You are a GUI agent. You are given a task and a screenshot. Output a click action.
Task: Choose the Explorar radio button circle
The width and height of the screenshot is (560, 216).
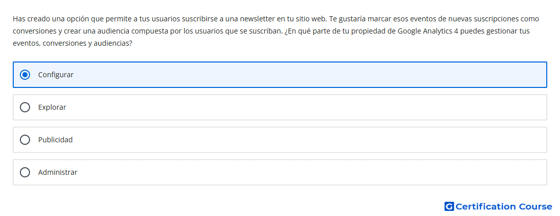click(x=25, y=107)
